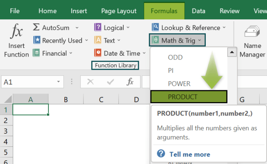Switch to the Home tab
267x164 pixels.
[48, 11]
